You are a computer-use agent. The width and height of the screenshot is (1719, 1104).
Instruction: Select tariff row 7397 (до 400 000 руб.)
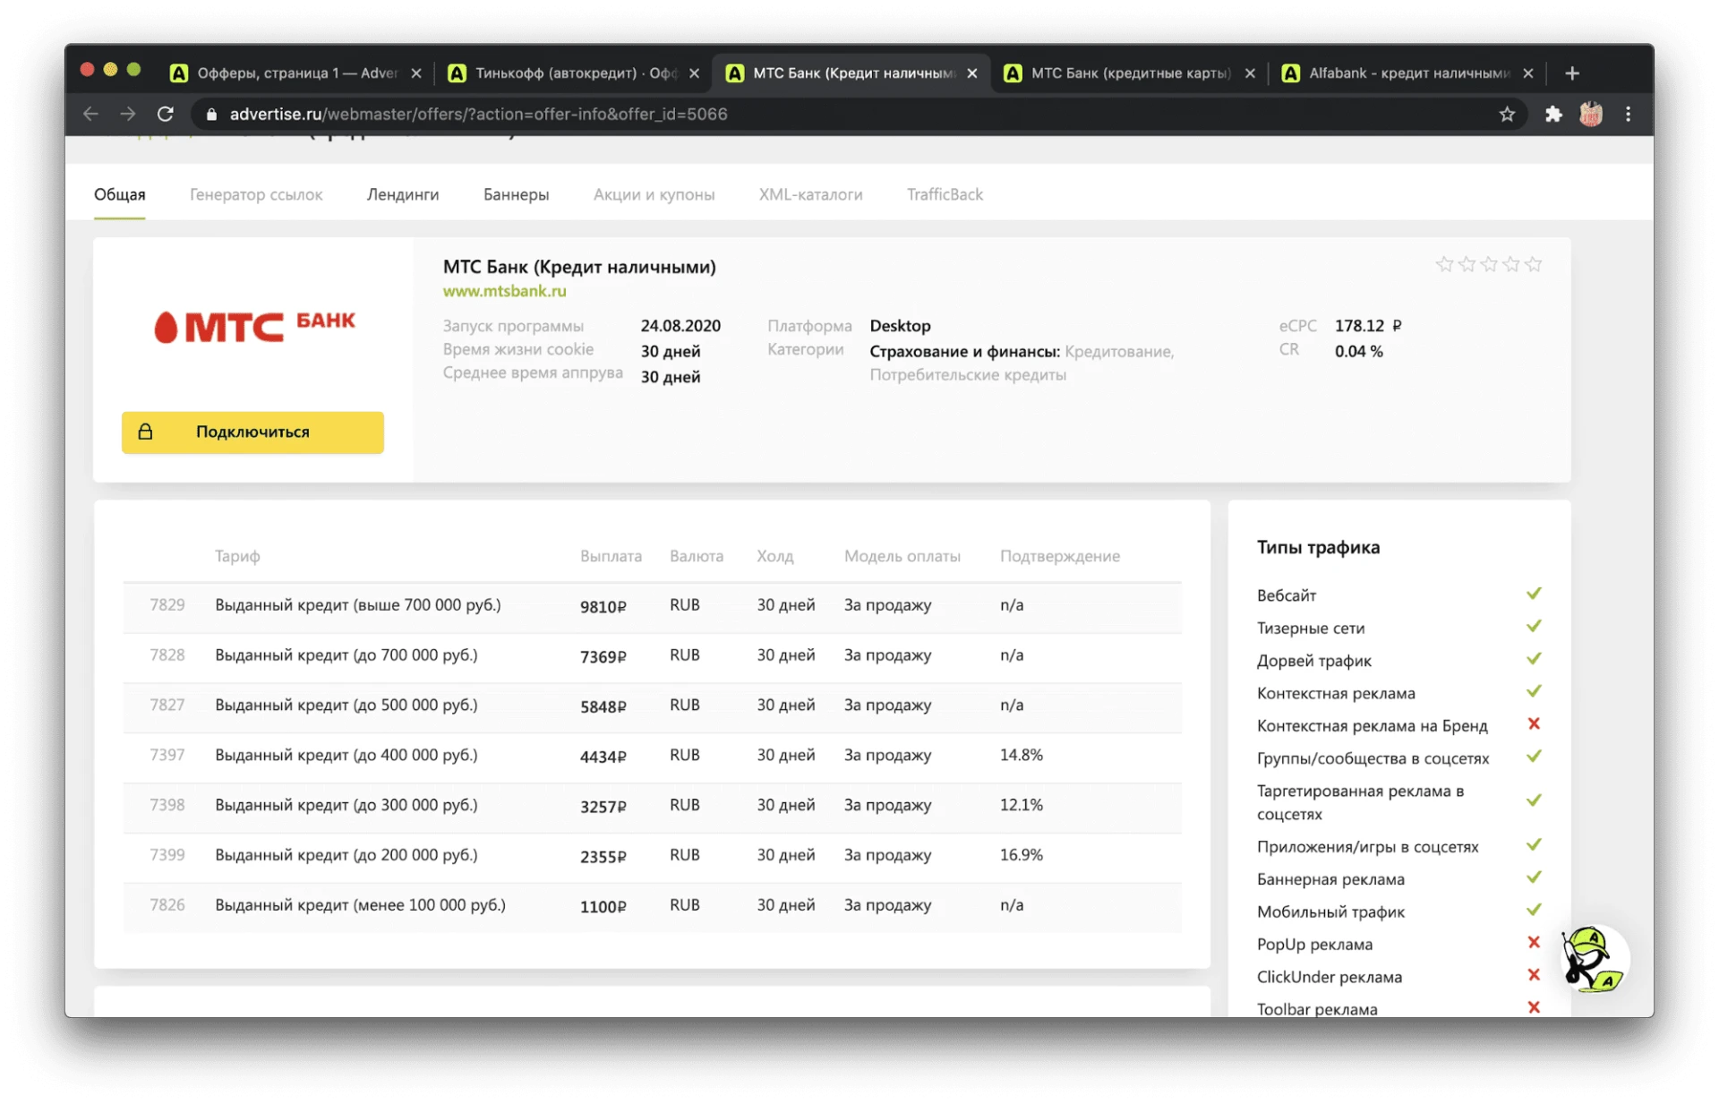click(652, 757)
